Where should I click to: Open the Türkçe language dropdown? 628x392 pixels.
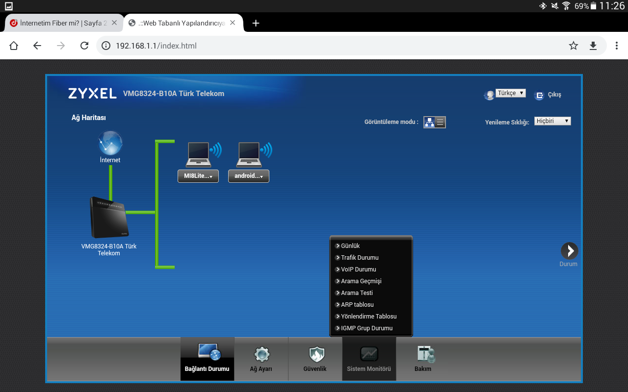(x=511, y=93)
